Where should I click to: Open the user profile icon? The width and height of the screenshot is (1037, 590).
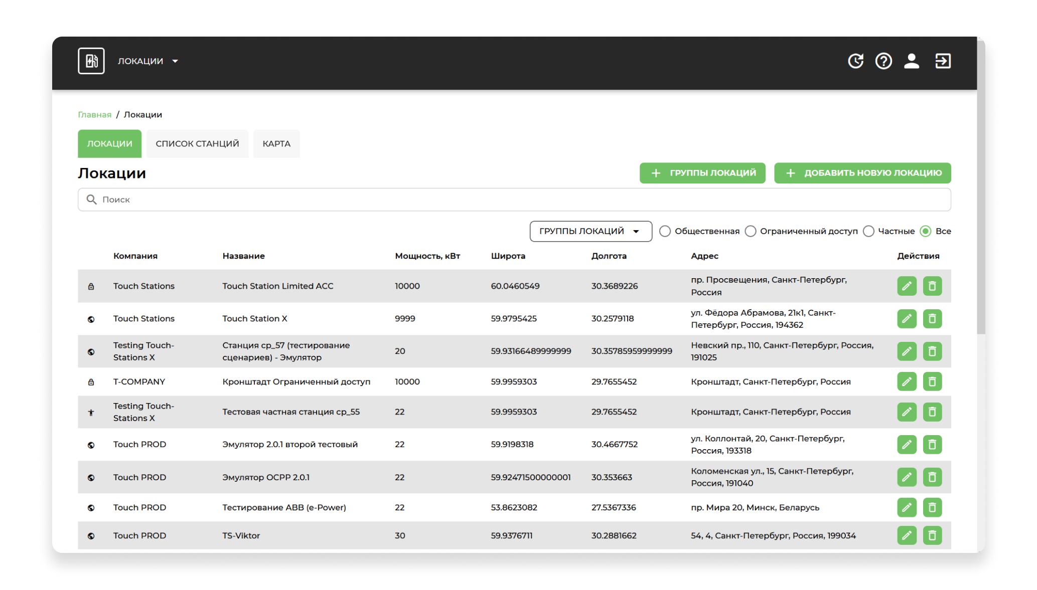pos(912,61)
